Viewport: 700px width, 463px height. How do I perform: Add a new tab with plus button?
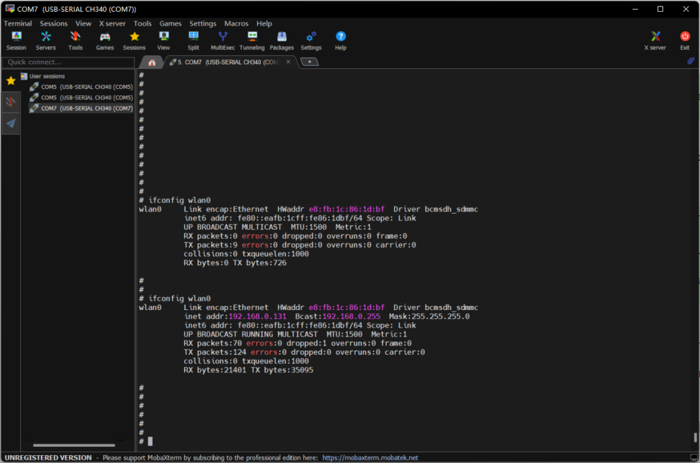tap(309, 62)
